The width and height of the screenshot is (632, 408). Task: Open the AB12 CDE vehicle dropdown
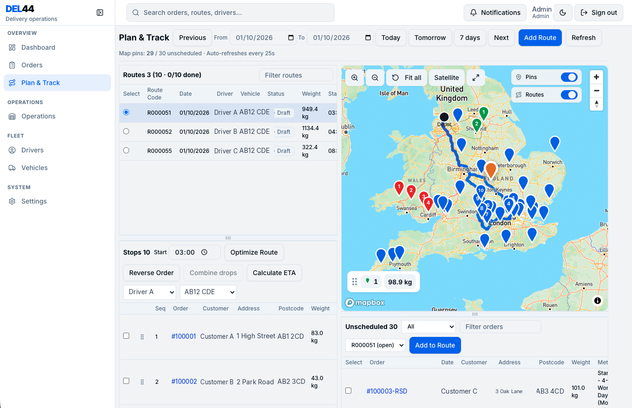[x=208, y=292]
